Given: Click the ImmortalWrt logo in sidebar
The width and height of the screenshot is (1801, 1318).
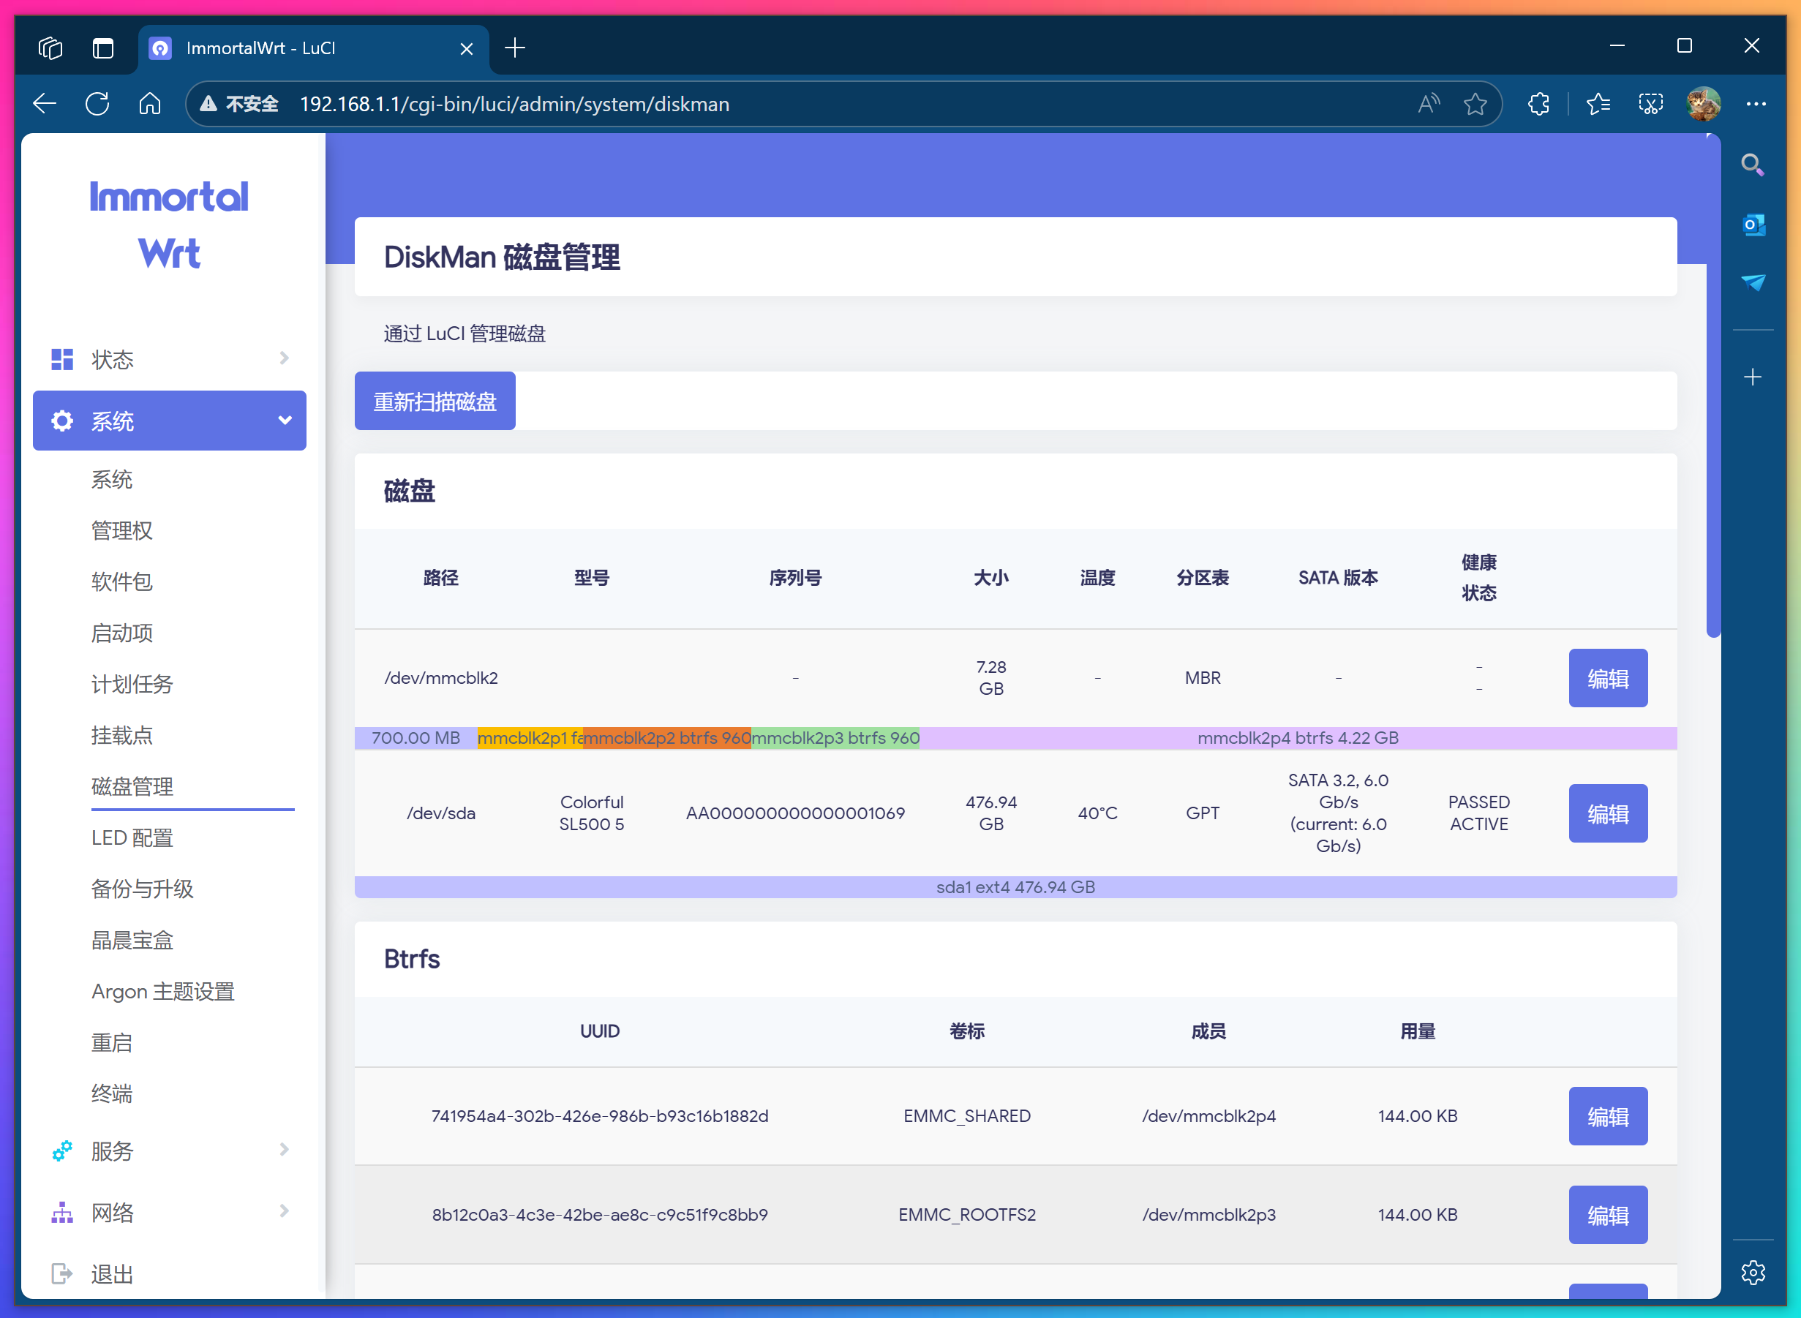Looking at the screenshot, I should (x=168, y=226).
